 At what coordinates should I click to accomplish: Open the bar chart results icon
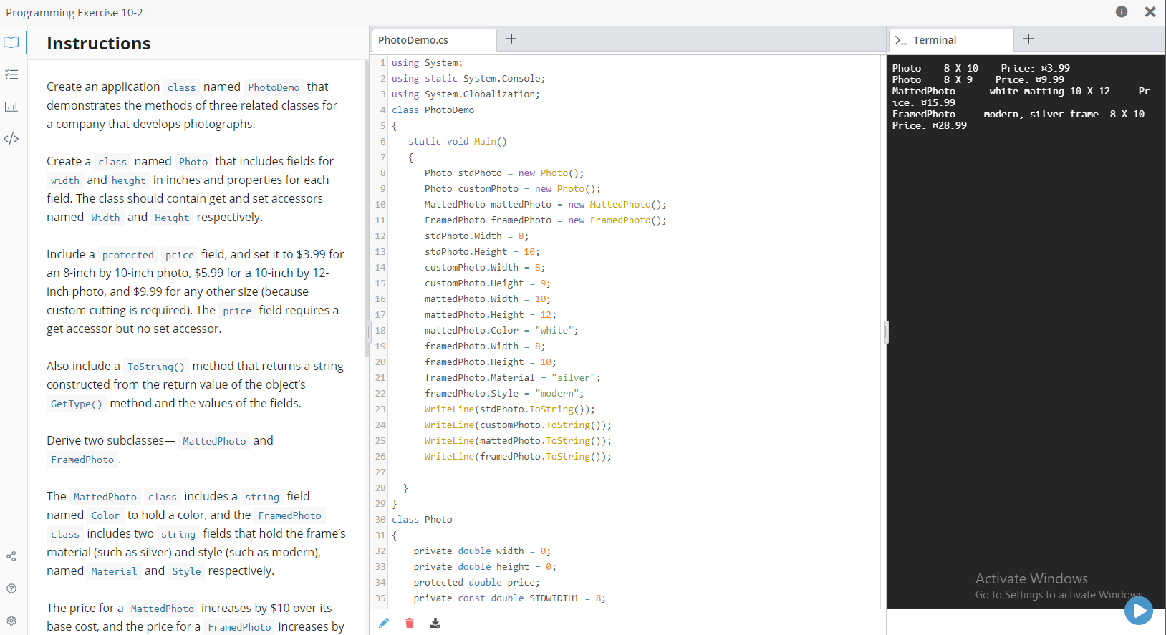click(11, 107)
